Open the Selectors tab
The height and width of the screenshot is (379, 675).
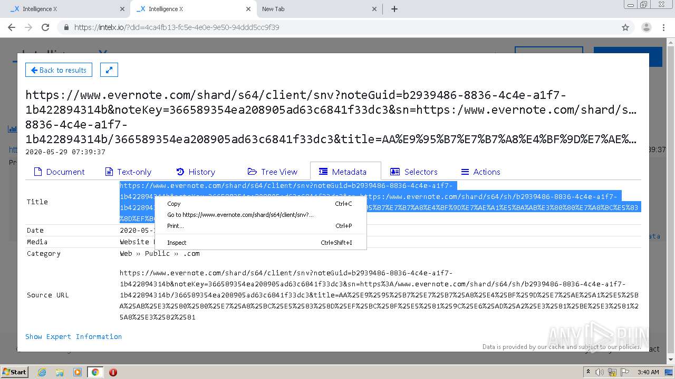pyautogui.click(x=414, y=172)
